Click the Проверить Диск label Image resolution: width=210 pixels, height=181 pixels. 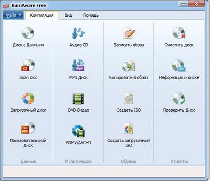(x=179, y=110)
